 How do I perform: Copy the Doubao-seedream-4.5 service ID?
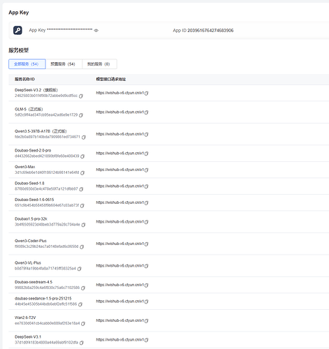[x=83, y=288]
